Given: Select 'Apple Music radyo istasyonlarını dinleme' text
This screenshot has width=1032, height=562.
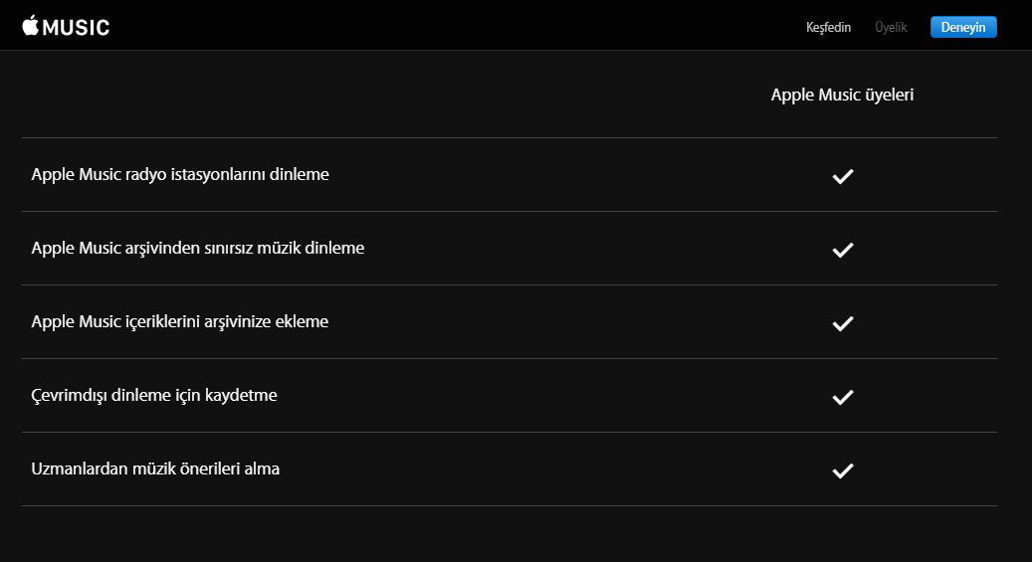Looking at the screenshot, I should pyautogui.click(x=180, y=174).
